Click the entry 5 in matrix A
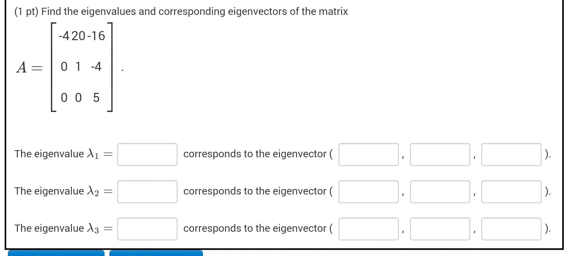 96,98
